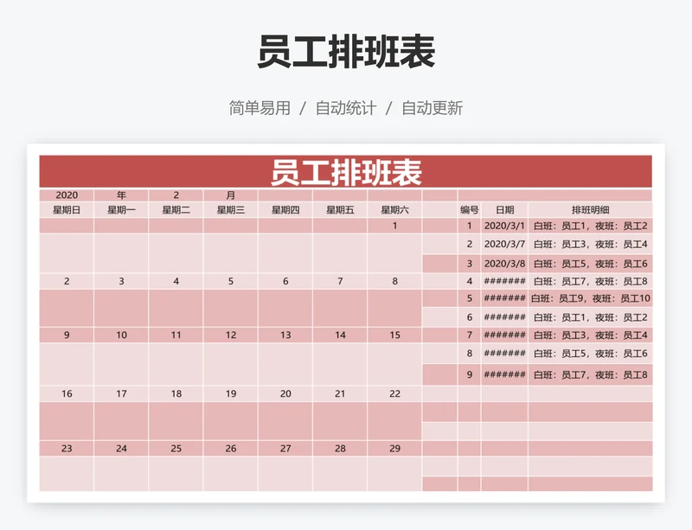692x530 pixels.
Task: Click the red banner title 员工排班表
Action: coord(346,172)
